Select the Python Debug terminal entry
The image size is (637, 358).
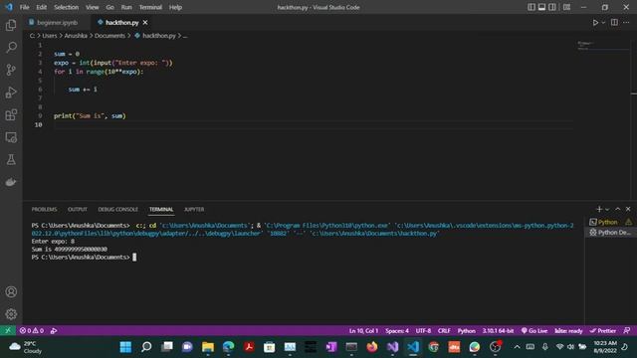[x=610, y=233]
